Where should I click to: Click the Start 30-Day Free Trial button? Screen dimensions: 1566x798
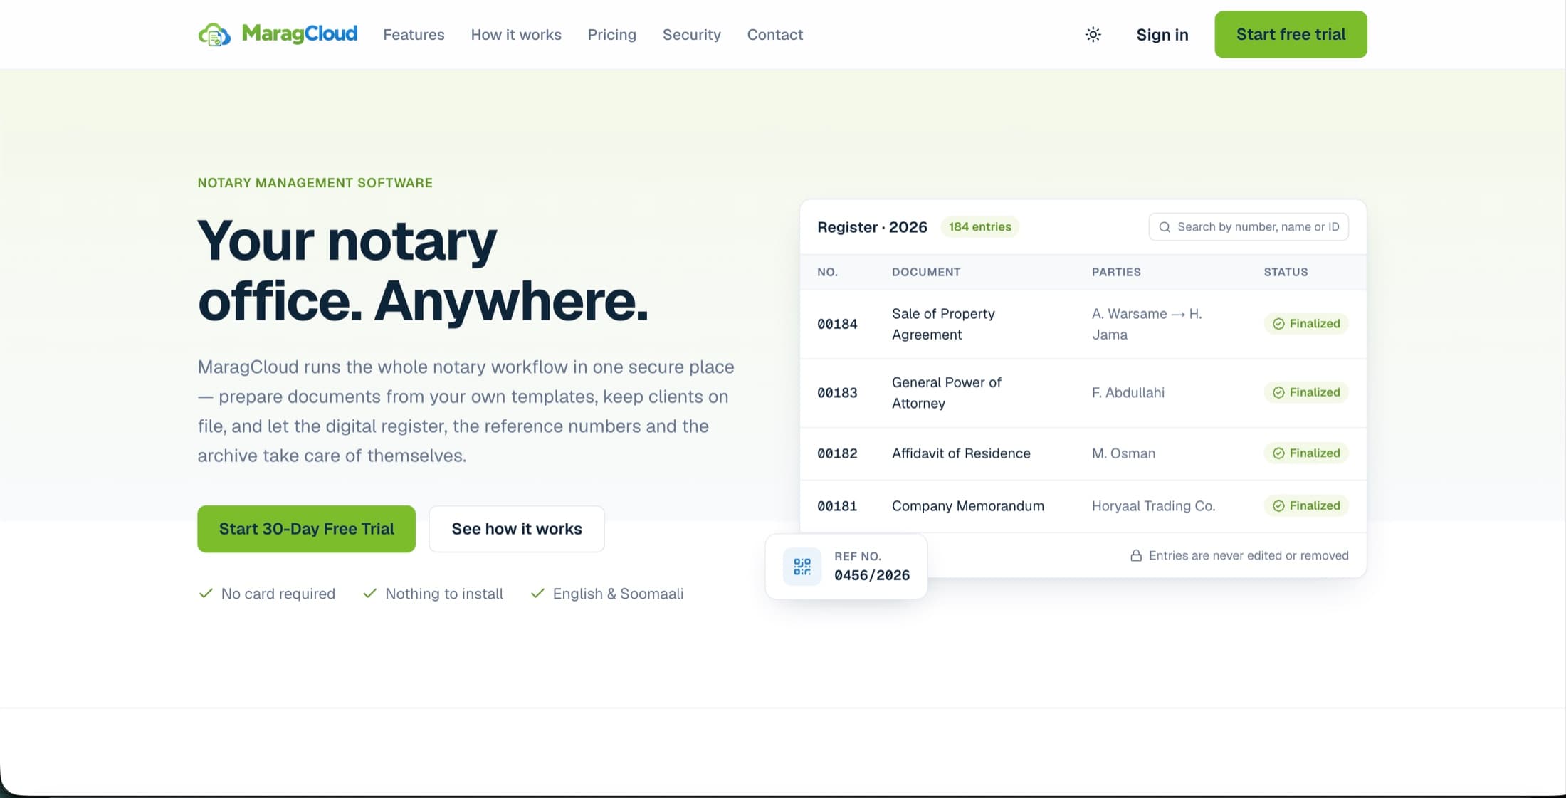pos(306,529)
